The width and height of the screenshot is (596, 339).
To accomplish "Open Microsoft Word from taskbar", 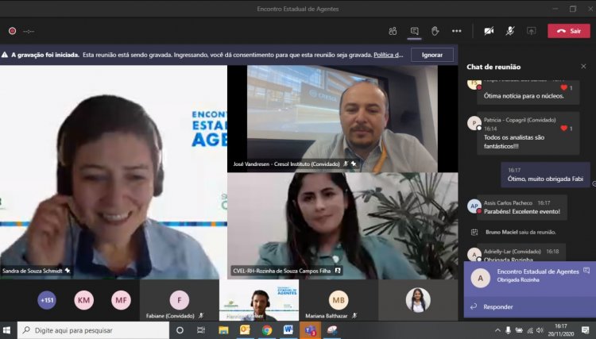I will 288,330.
